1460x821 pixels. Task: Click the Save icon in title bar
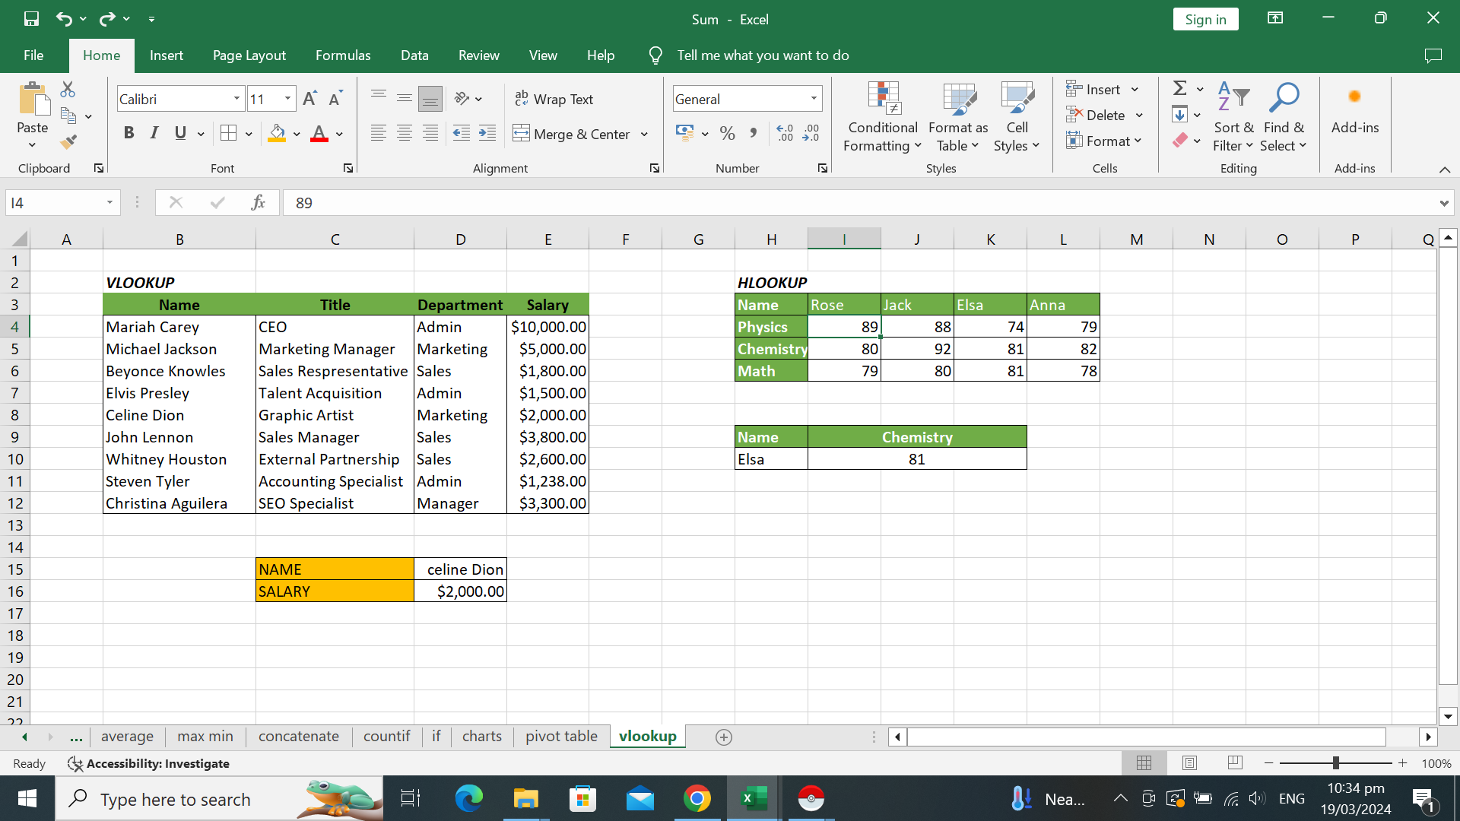(x=31, y=19)
